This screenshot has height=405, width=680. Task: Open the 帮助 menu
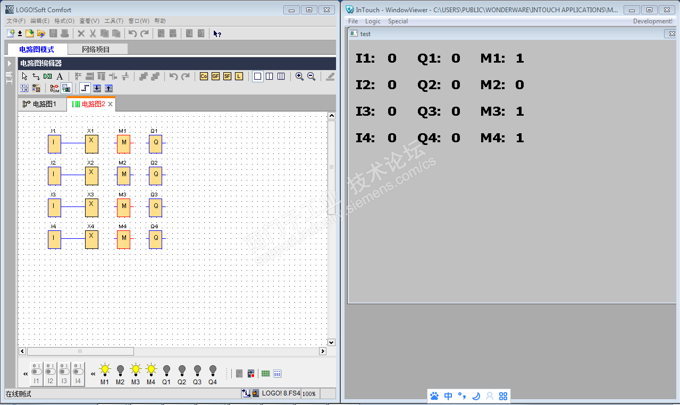click(x=159, y=21)
